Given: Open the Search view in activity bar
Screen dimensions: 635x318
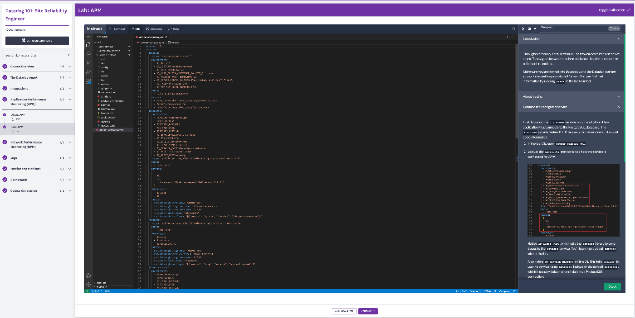Looking at the screenshot, I should (x=88, y=53).
